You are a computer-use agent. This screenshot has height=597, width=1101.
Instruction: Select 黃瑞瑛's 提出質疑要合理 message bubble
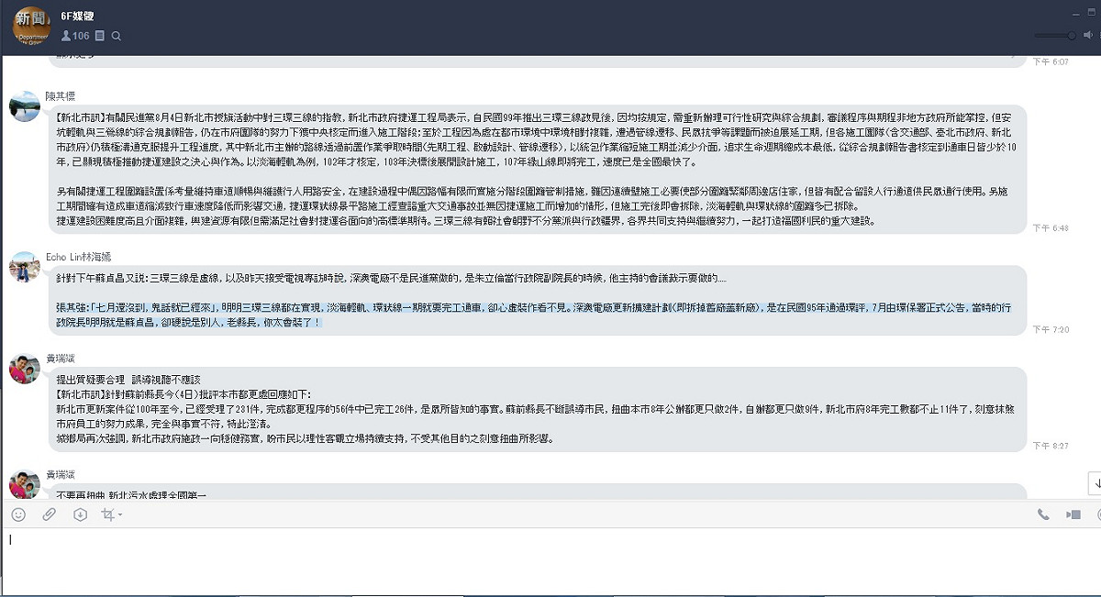coord(538,409)
